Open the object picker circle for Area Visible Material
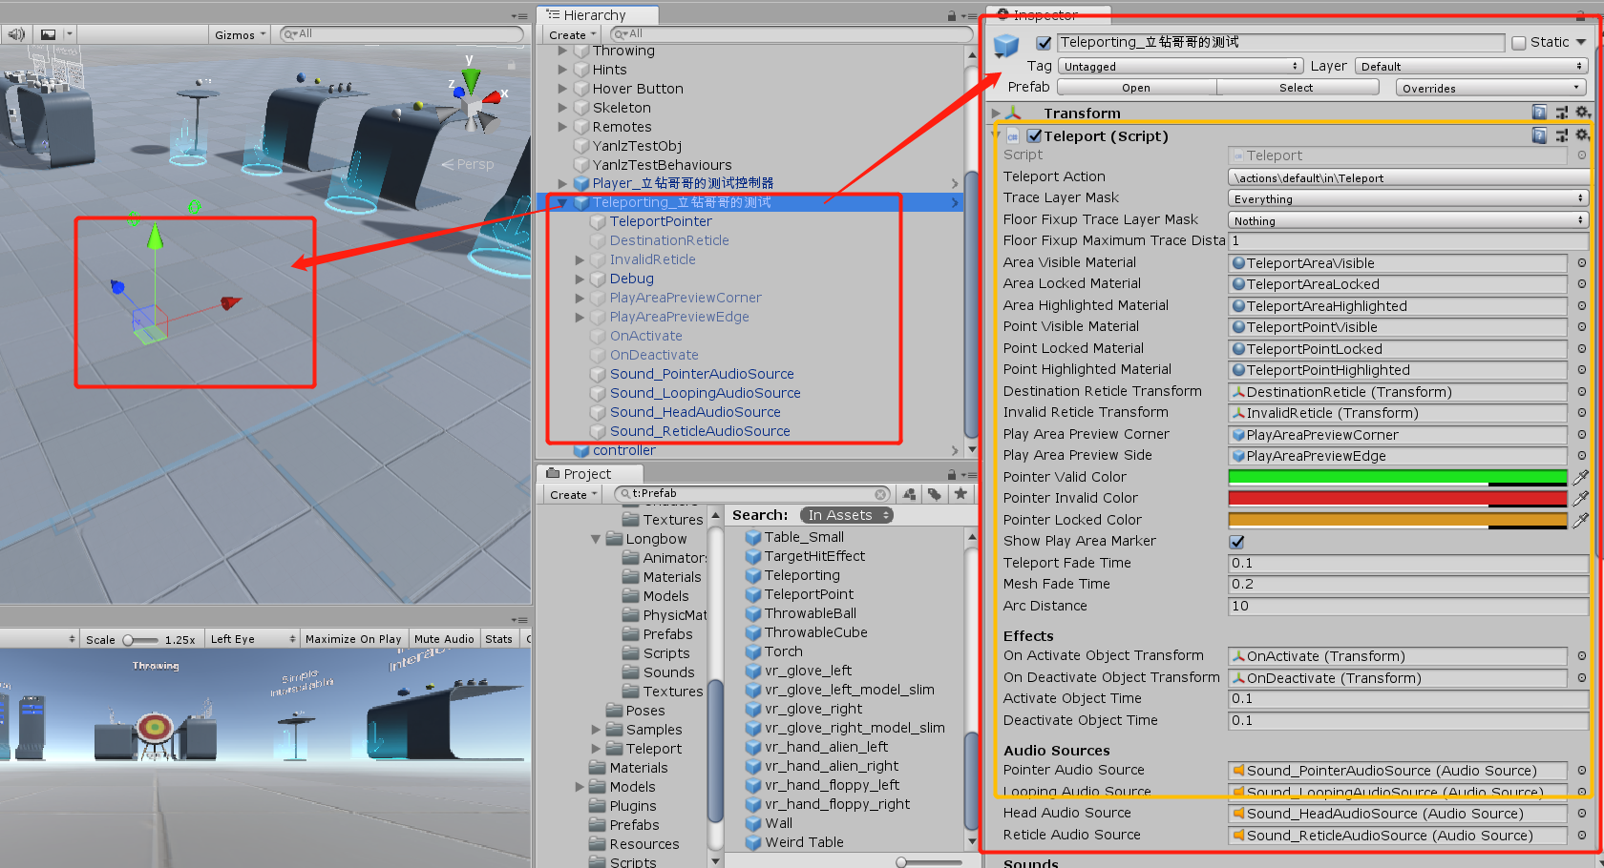 pyautogui.click(x=1582, y=263)
